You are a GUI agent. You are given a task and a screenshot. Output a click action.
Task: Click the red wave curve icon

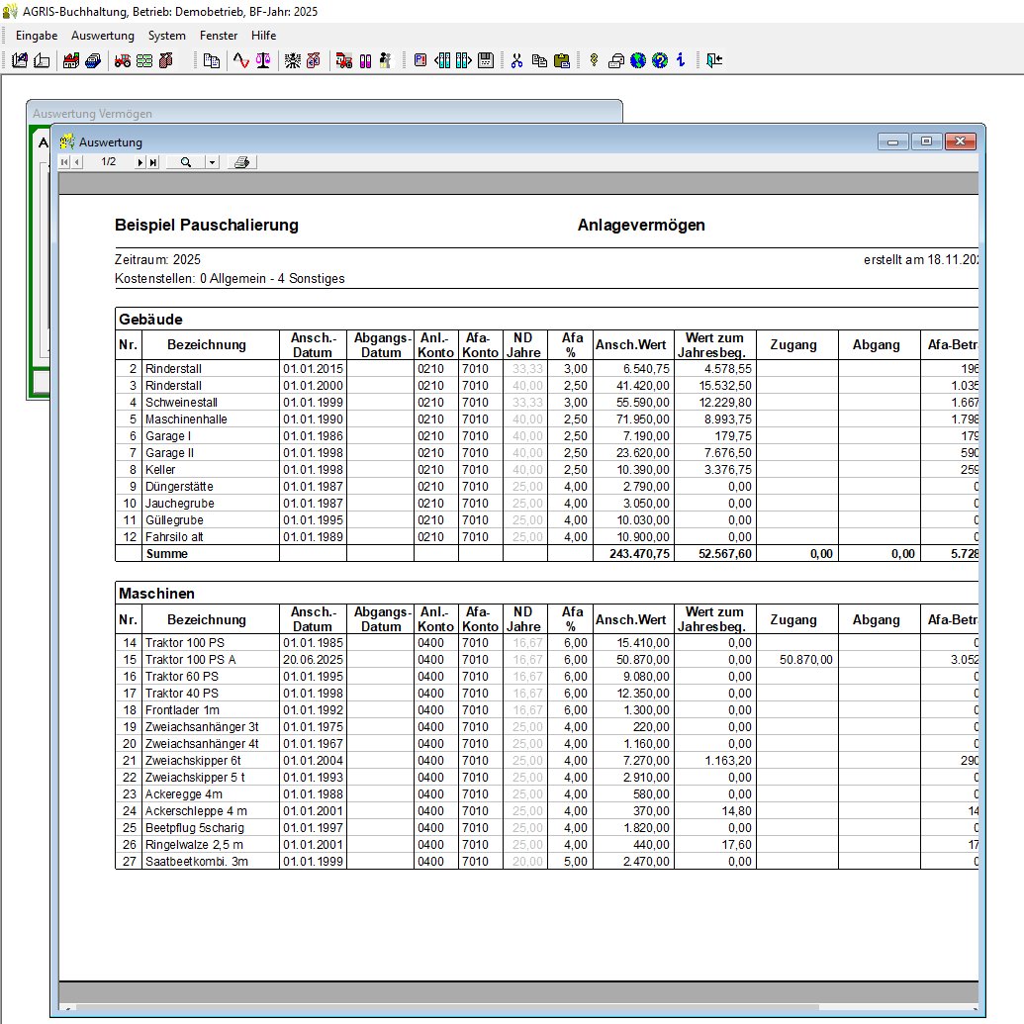(x=240, y=60)
